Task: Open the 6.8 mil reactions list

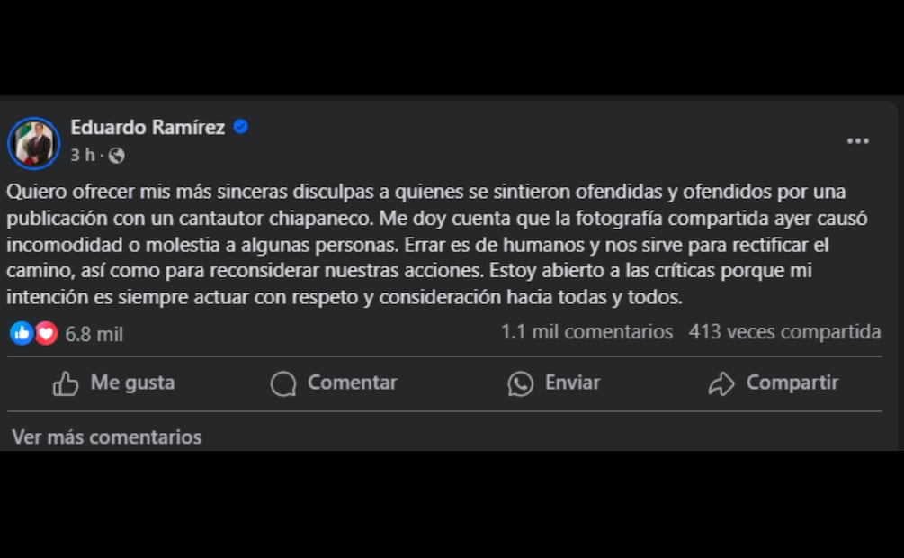Action: (x=94, y=334)
